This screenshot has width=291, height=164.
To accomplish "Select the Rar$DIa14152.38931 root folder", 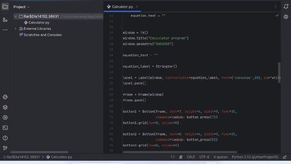I will (x=41, y=16).
